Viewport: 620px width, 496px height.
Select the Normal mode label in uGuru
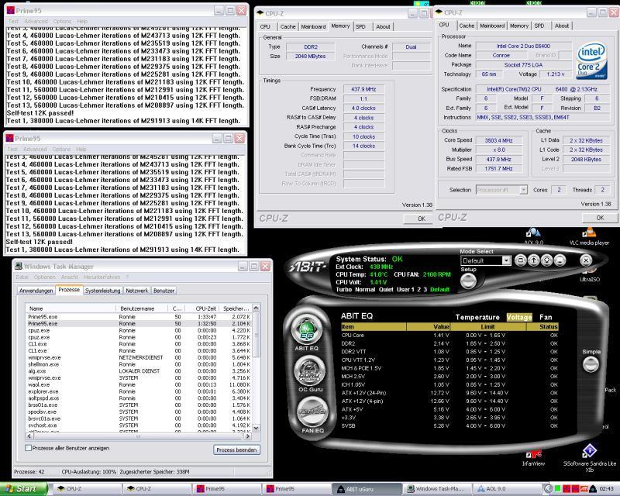point(365,290)
